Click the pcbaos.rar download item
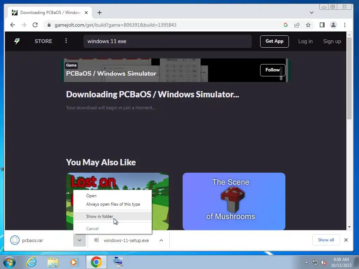 click(39, 240)
